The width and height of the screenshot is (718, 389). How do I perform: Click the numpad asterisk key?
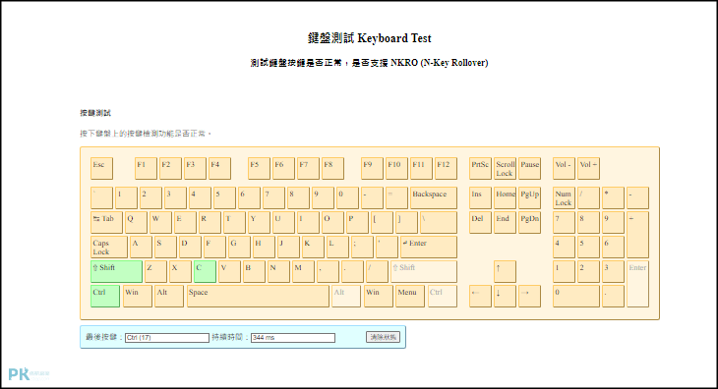pyautogui.click(x=613, y=197)
